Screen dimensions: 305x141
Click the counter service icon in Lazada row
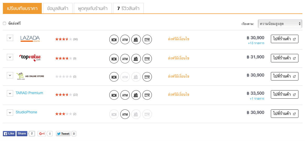point(136,39)
